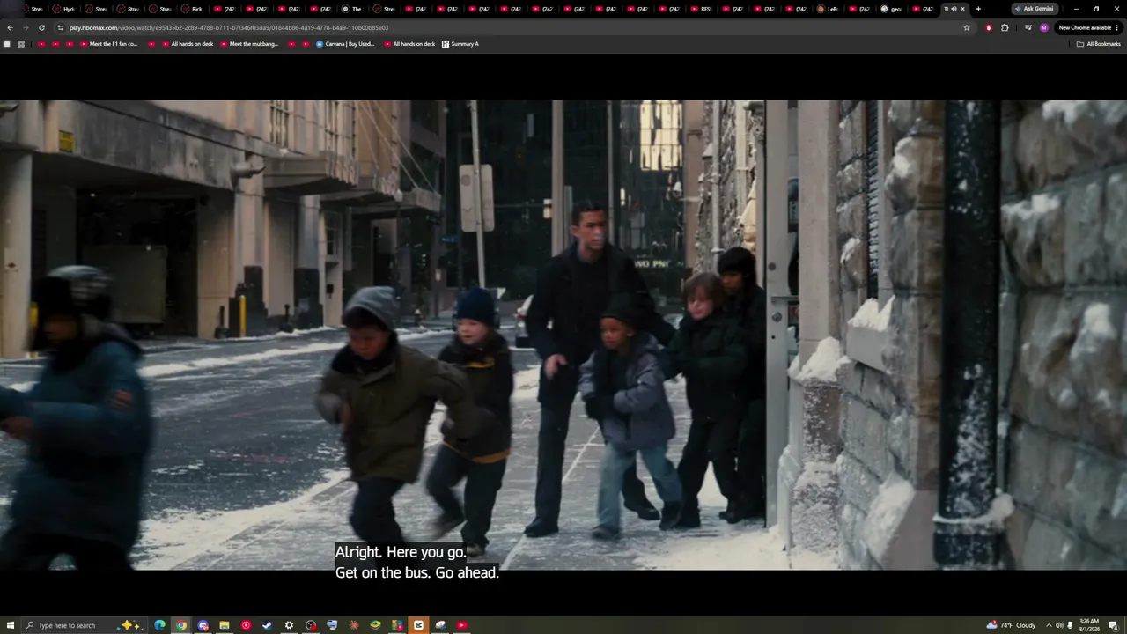
Task: Reload the HBO Max page
Action: pyautogui.click(x=41, y=27)
